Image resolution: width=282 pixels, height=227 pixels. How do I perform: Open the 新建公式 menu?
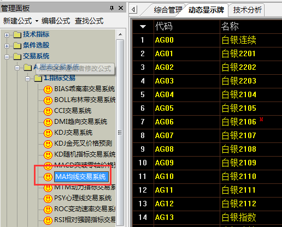coord(17,21)
